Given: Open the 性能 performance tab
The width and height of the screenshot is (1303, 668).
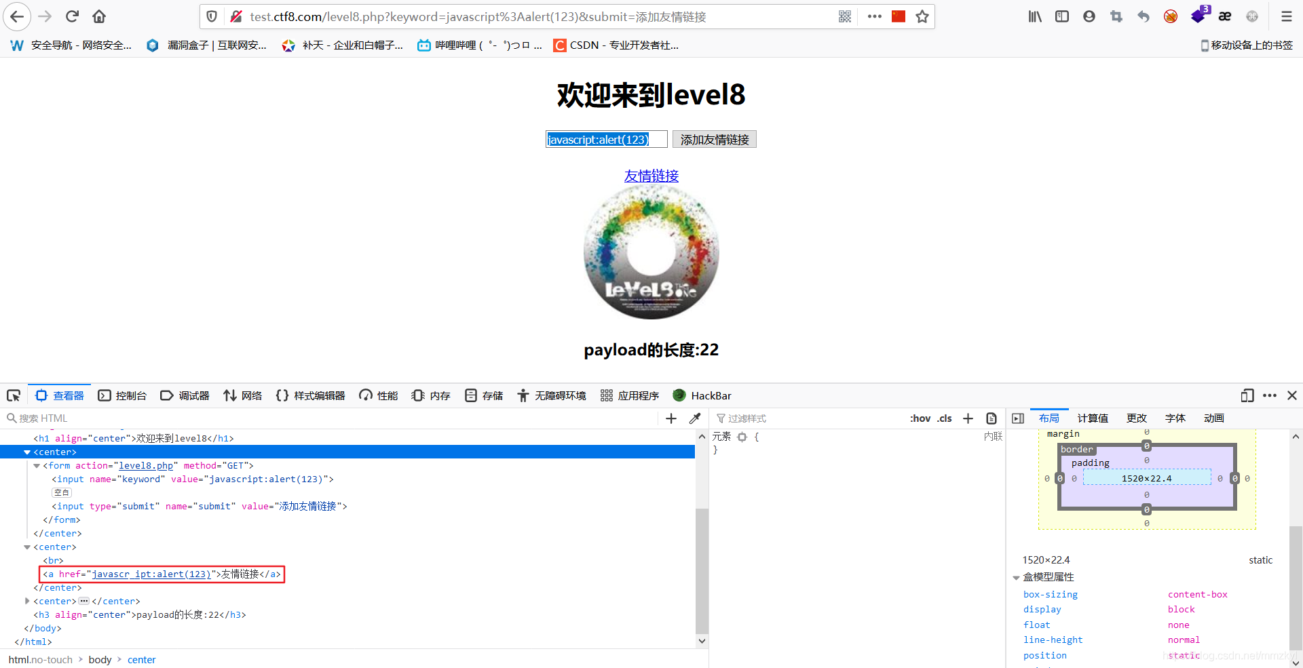Looking at the screenshot, I should coord(379,395).
